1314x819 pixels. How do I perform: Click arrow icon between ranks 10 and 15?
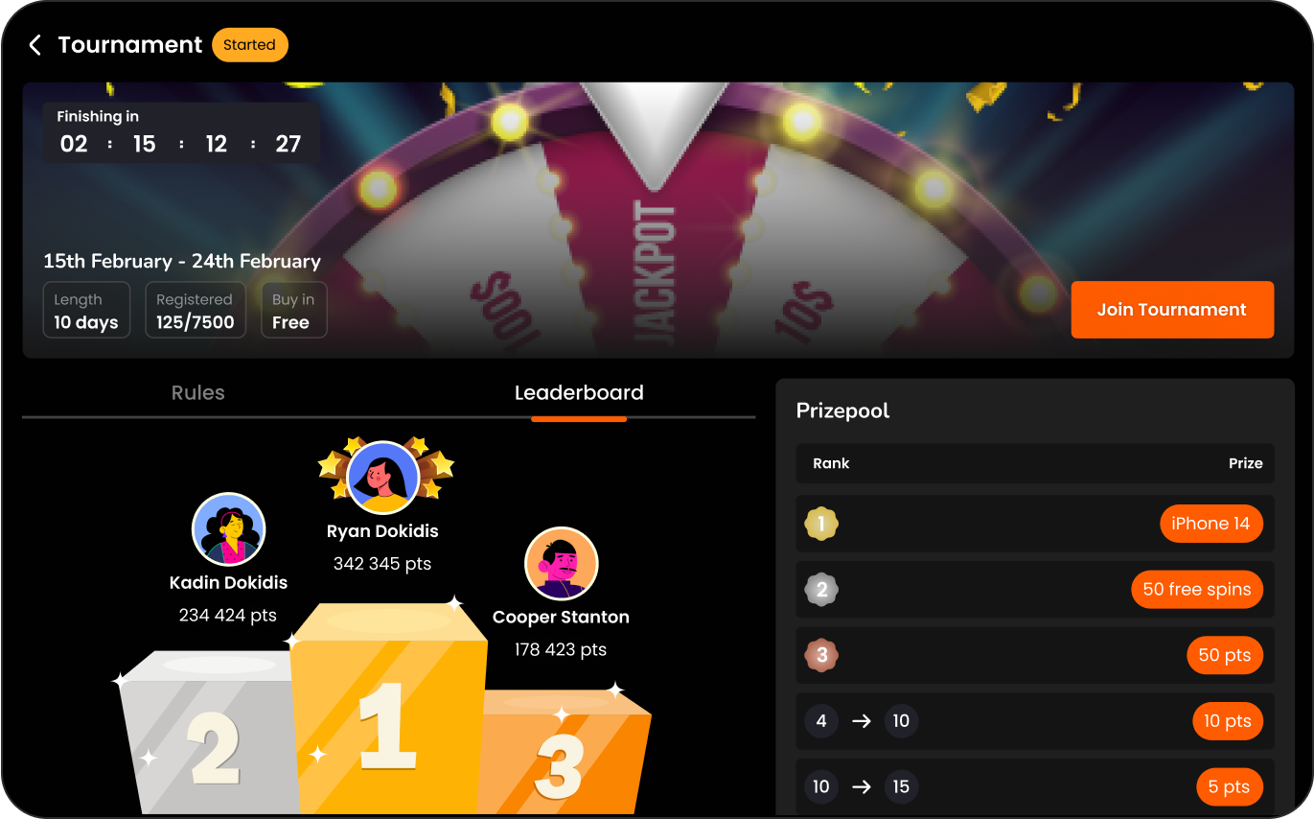862,786
